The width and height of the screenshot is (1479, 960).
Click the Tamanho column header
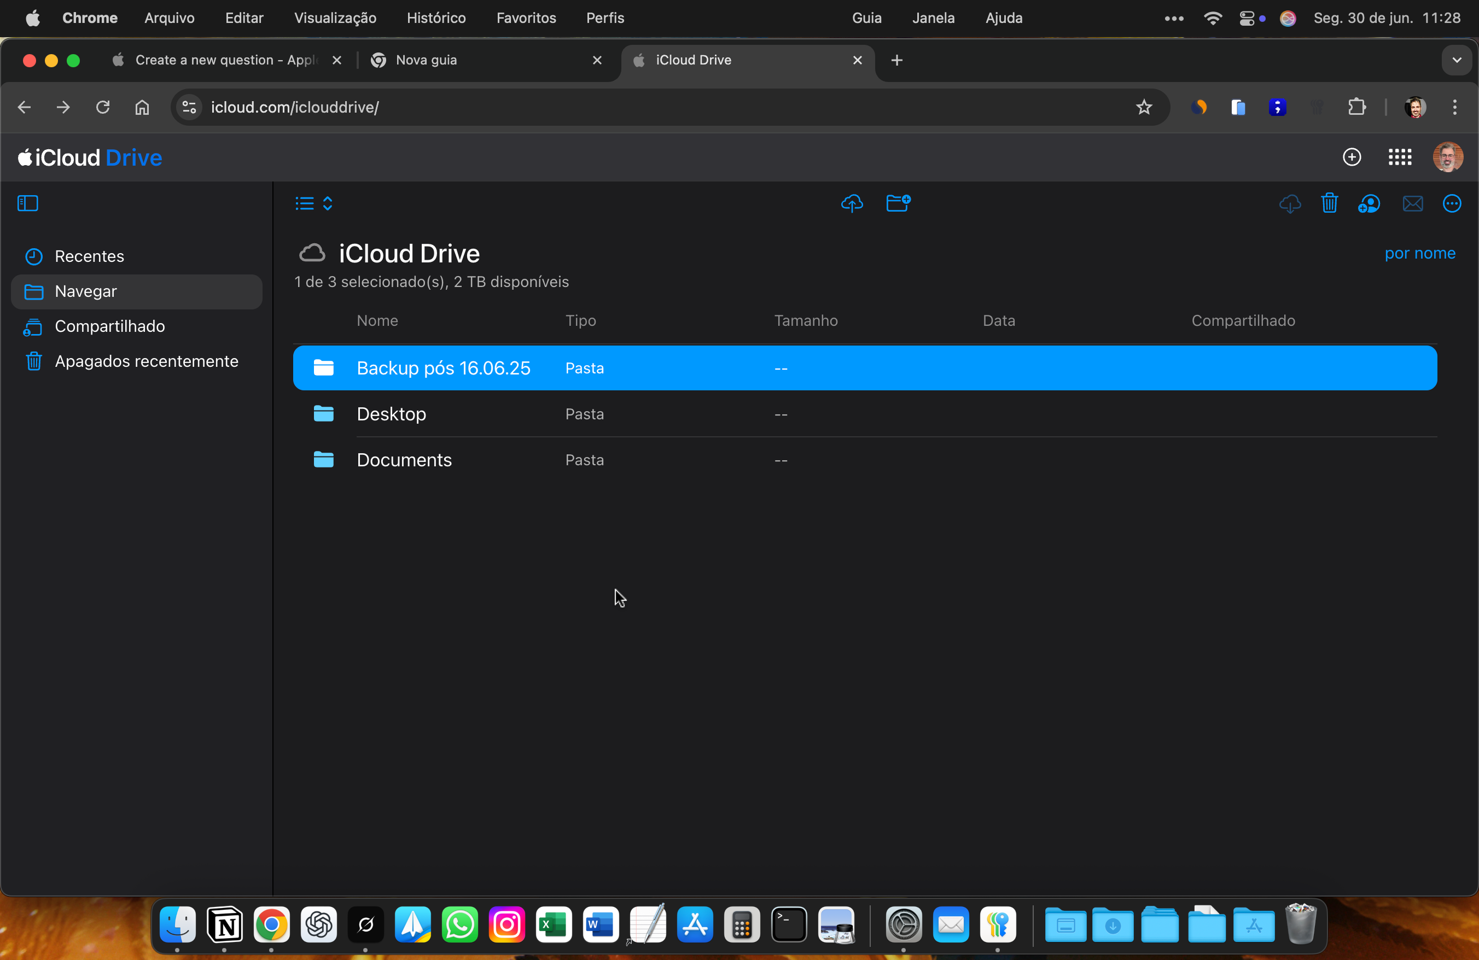coord(805,321)
